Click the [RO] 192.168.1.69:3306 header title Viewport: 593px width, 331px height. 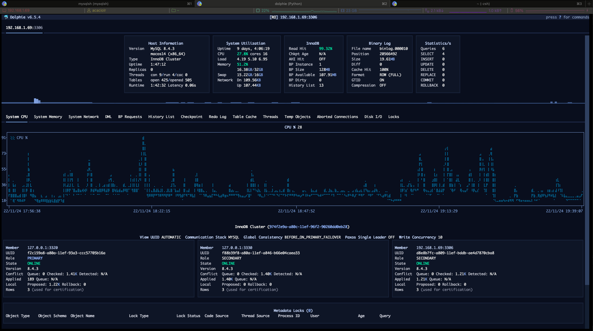[293, 17]
